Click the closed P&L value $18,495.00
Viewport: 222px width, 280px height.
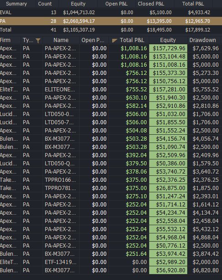pos(159,30)
